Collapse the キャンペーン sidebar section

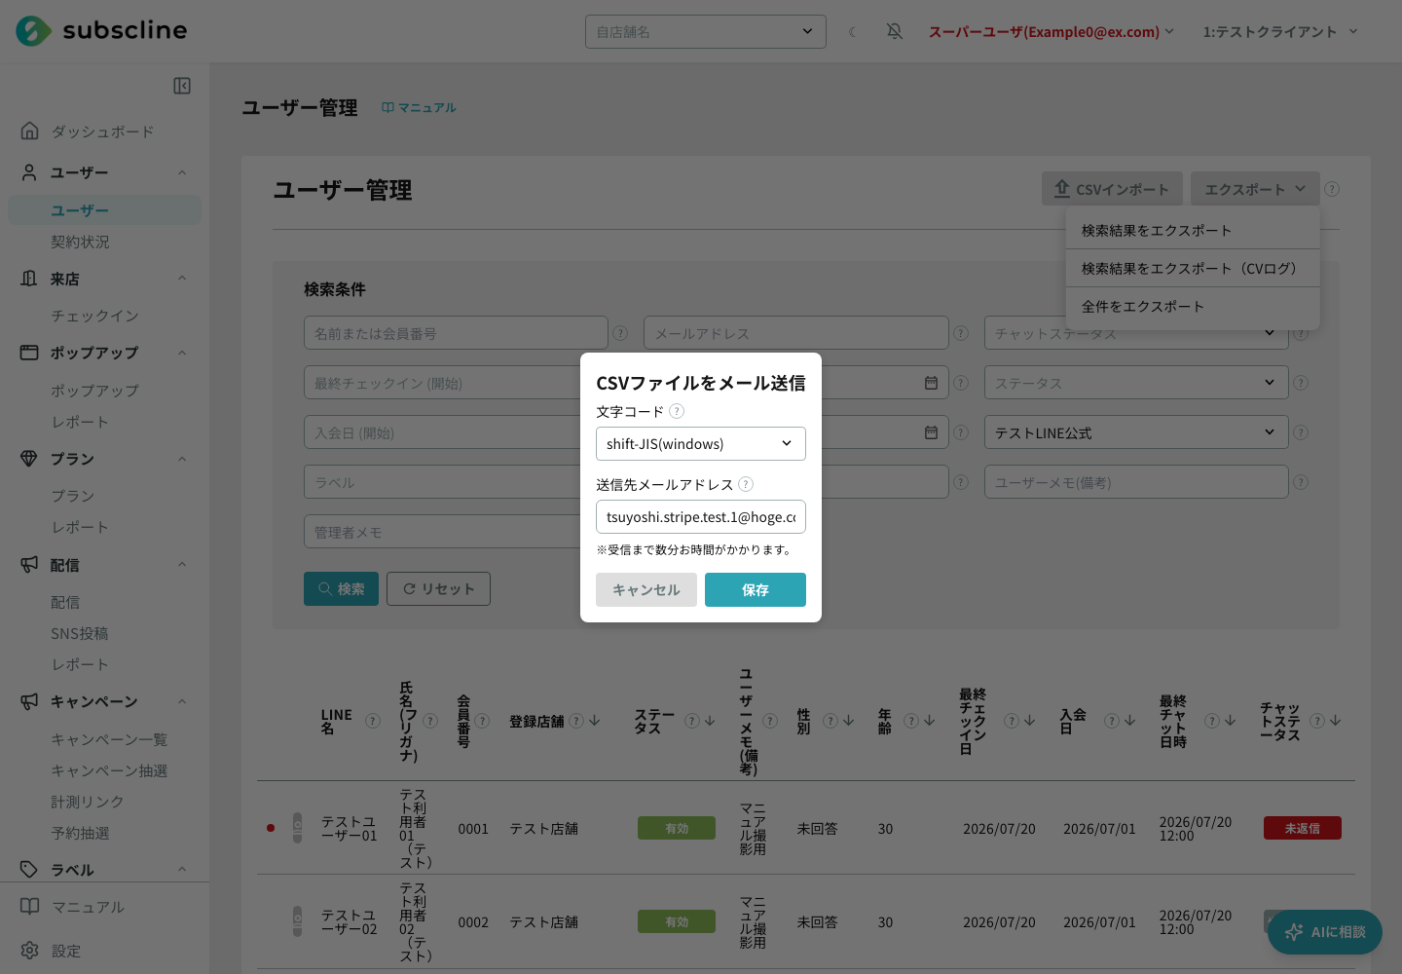pyautogui.click(x=182, y=701)
